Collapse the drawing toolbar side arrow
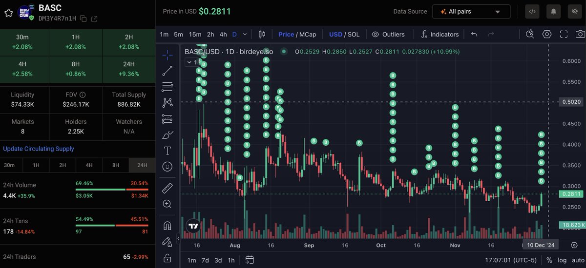 (x=178, y=238)
